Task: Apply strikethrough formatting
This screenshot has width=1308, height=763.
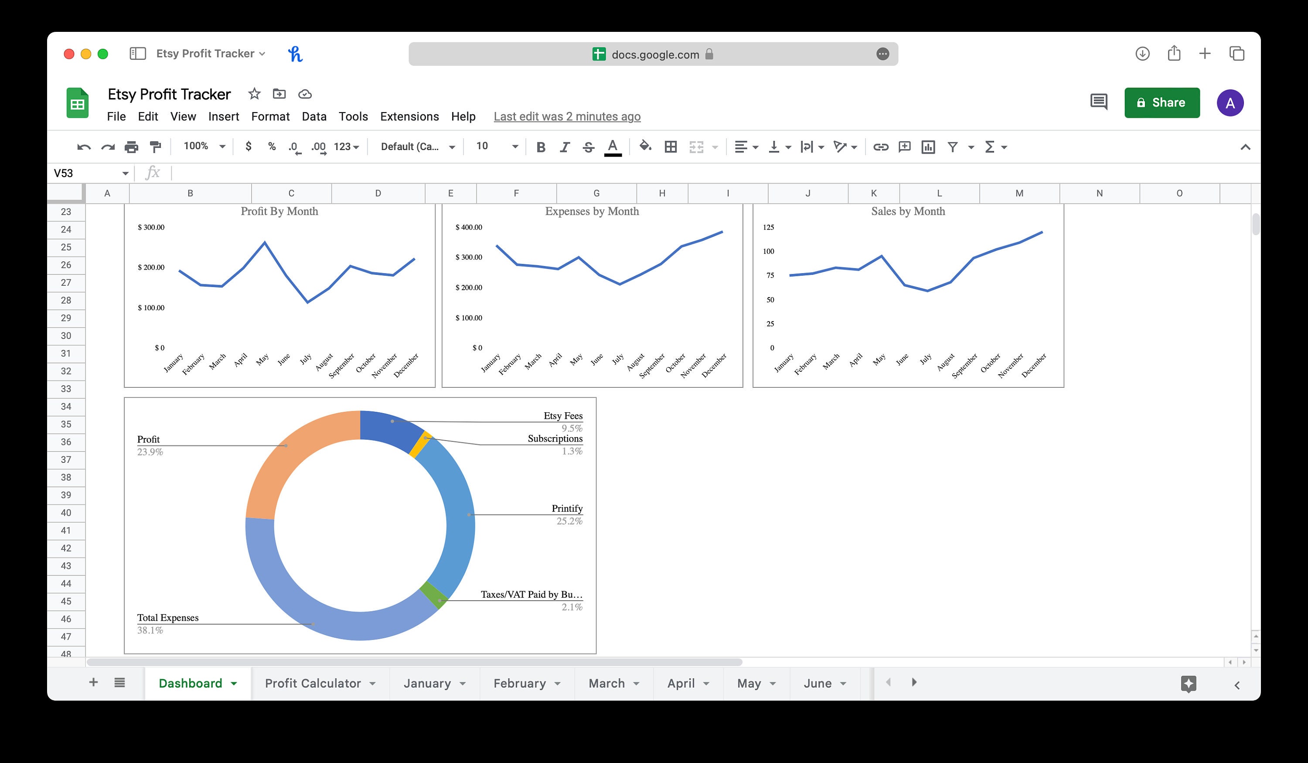Action: pyautogui.click(x=588, y=147)
